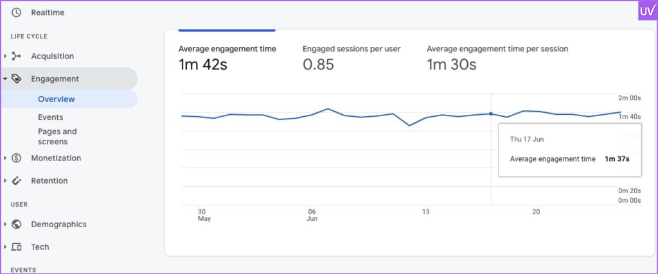Expand the Acquisition section arrow

5,56
